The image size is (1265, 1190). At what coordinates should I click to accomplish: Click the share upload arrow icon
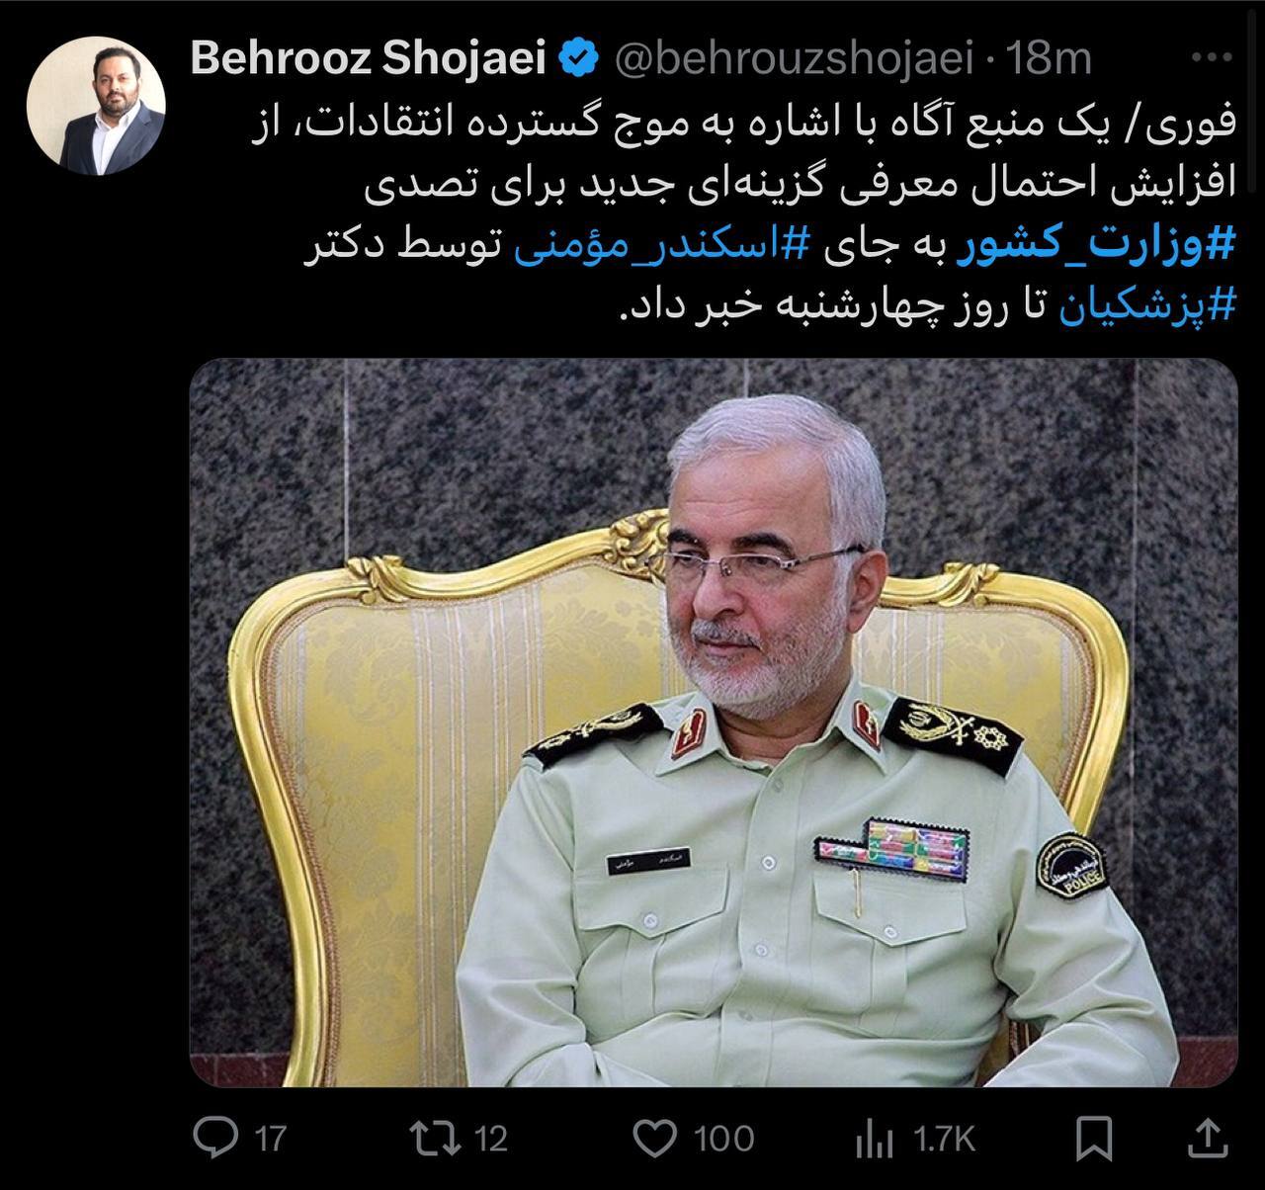[x=1209, y=1138]
